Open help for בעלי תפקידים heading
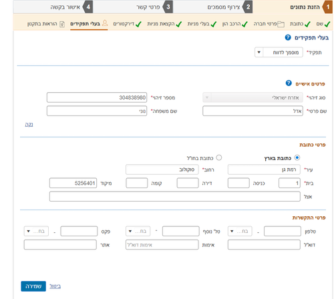 288,37
